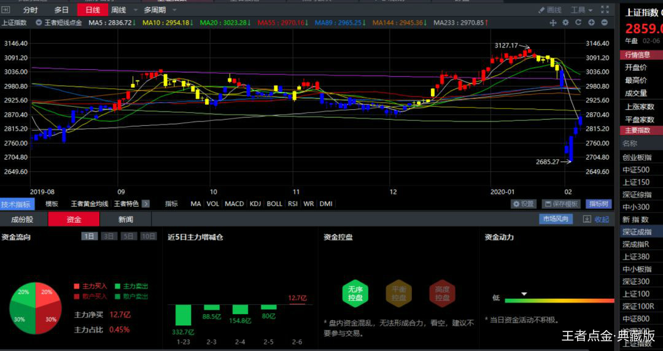
Task: Expand the 周线 dropdown arrow
Action: coord(136,10)
